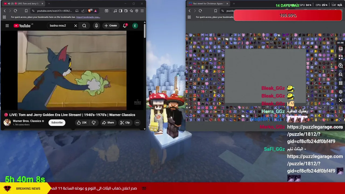Show the puzzle preview image icon
345x194 pixels.
click(x=341, y=49)
